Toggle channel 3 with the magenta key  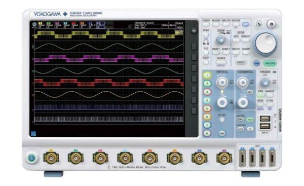pyautogui.click(x=207, y=92)
